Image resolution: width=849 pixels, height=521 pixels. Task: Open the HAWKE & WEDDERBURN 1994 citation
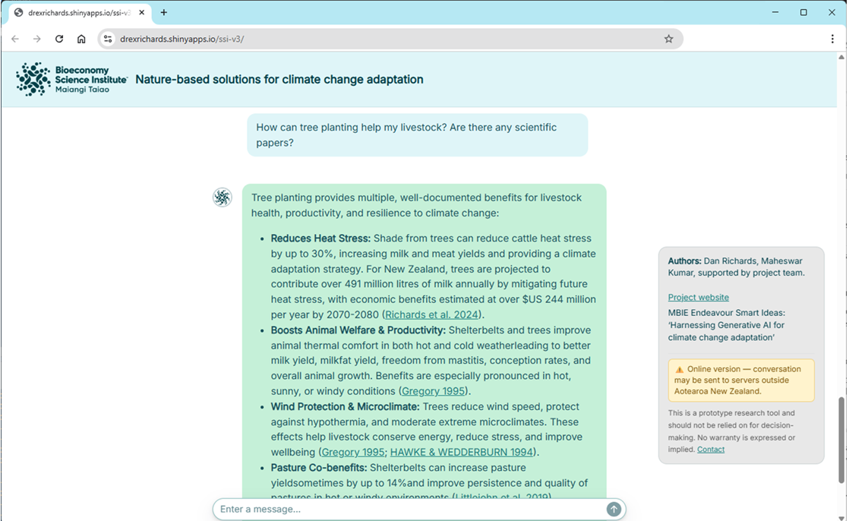(x=461, y=452)
